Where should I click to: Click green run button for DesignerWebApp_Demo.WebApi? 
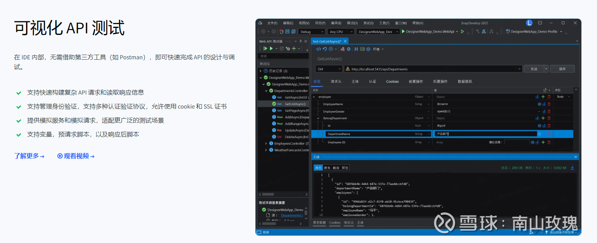[x=403, y=31]
